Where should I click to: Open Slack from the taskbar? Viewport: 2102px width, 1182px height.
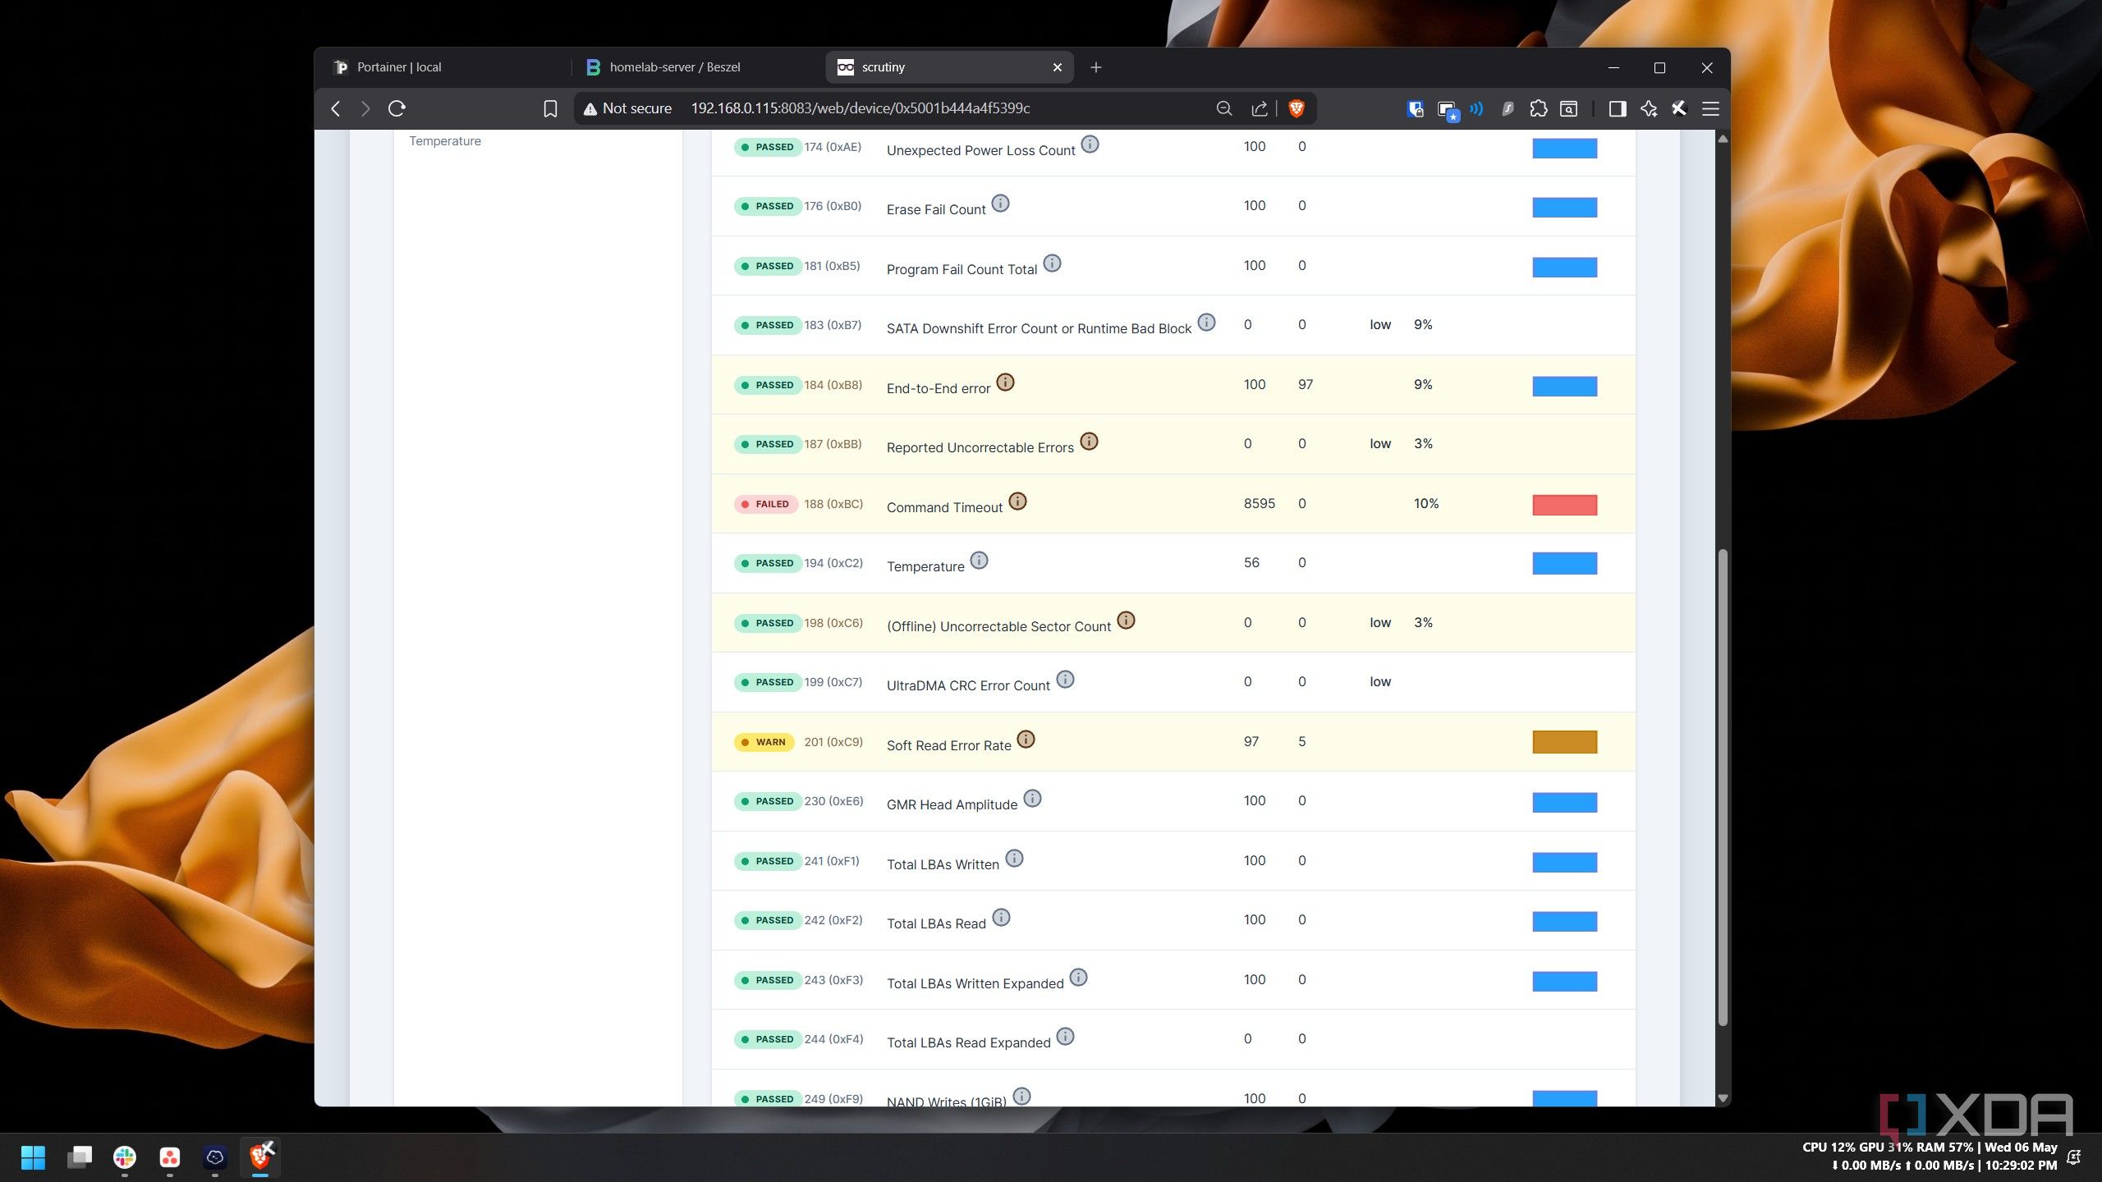(125, 1157)
